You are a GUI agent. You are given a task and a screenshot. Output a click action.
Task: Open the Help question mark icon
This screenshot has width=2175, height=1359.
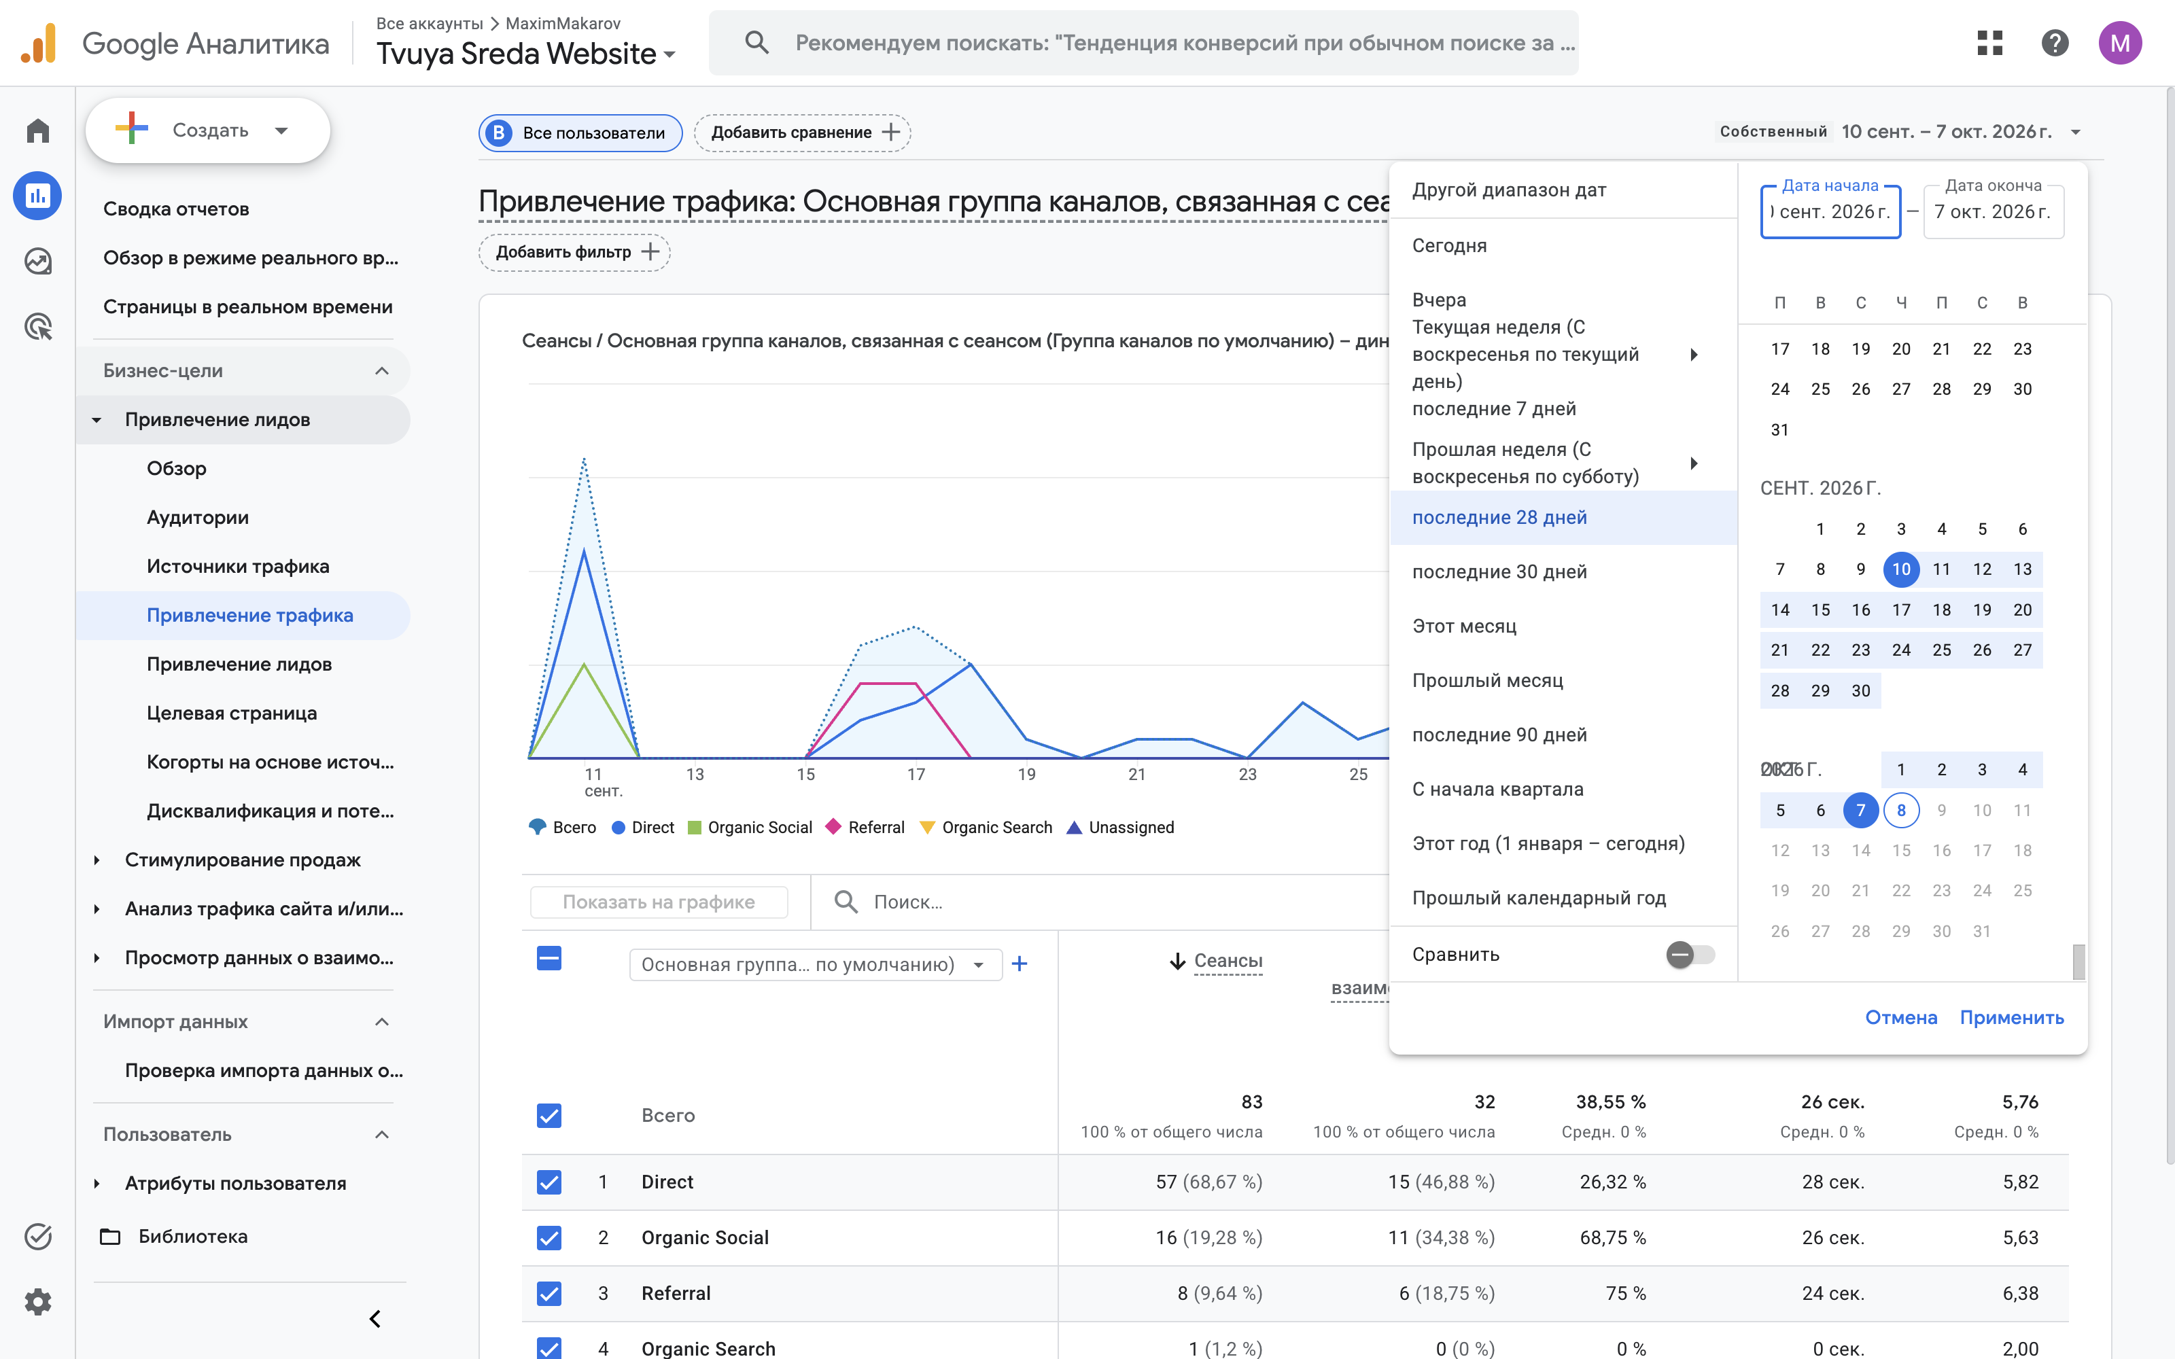pyautogui.click(x=2055, y=42)
